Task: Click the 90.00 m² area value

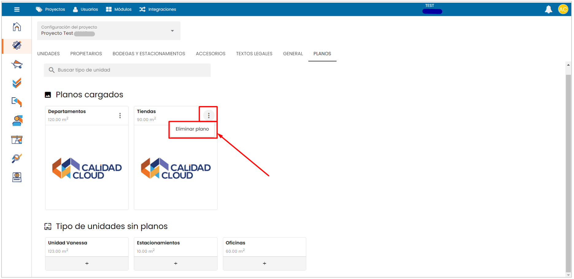Action: tap(146, 119)
